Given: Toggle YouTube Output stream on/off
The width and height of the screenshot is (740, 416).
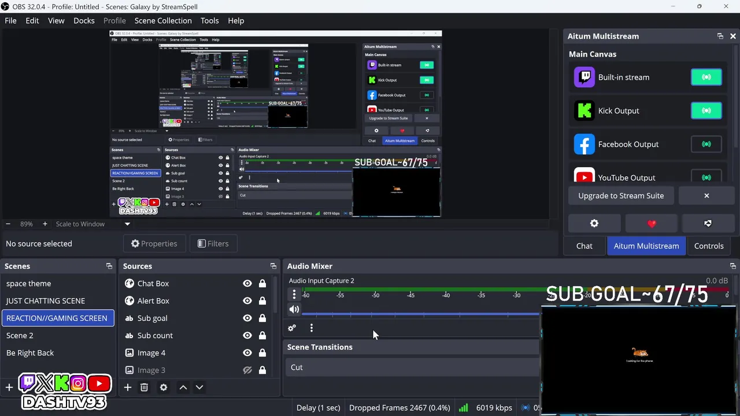Looking at the screenshot, I should click(x=706, y=176).
